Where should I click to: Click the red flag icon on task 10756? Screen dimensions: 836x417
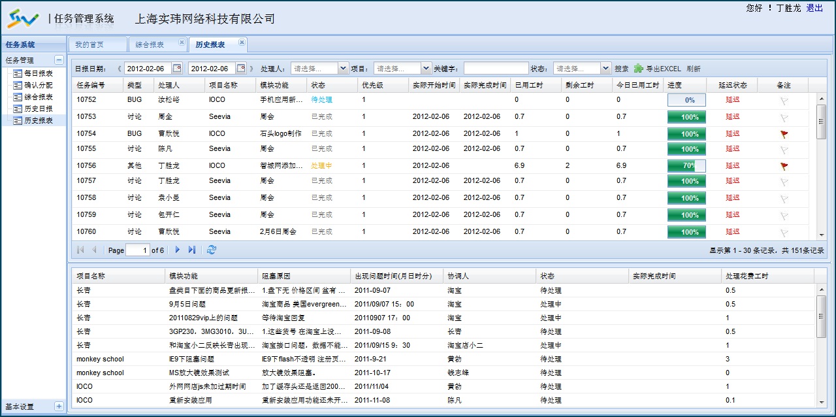point(783,166)
